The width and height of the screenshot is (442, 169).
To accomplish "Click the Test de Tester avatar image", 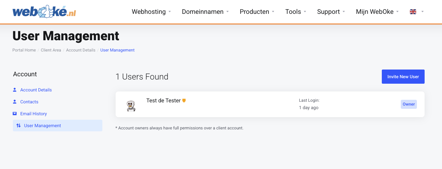I will tap(131, 106).
